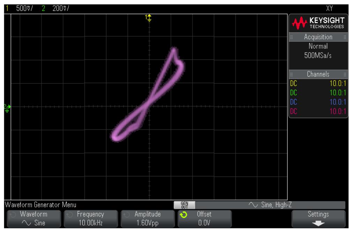Open the Acquisition panel header

coord(318,37)
